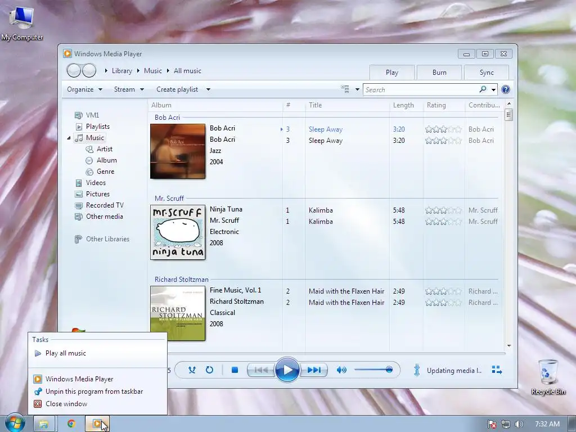Open the Windows Start button

pos(15,424)
